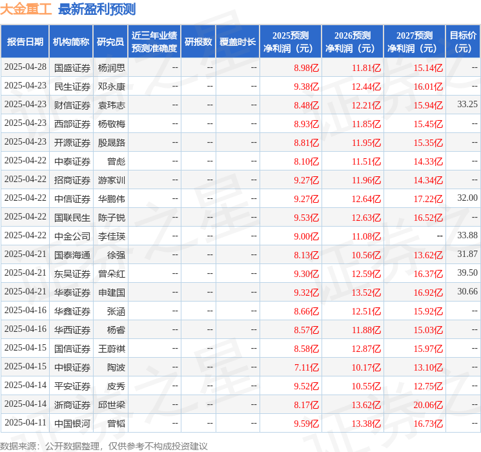Click target price 33.25

[467, 105]
